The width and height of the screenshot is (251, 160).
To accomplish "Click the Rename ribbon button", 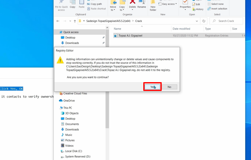I will click(x=142, y=5).
